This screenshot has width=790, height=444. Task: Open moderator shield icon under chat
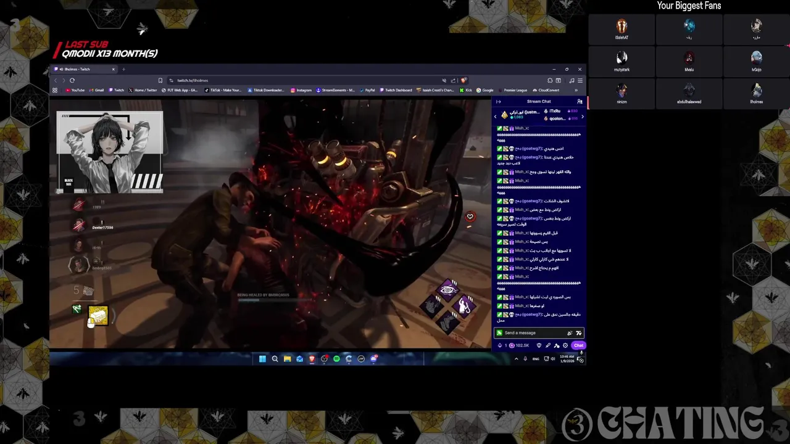click(539, 345)
